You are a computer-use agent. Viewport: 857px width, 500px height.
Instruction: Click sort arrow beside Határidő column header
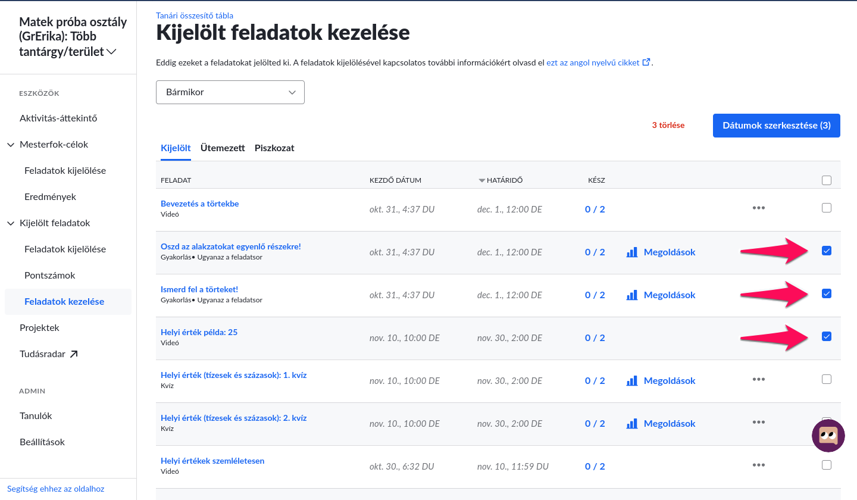482,180
